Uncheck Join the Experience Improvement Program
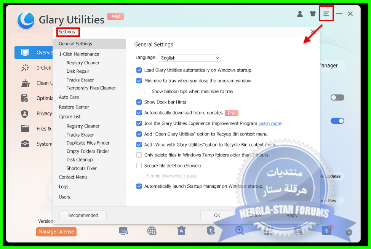This screenshot has height=249, width=371. 139,123
